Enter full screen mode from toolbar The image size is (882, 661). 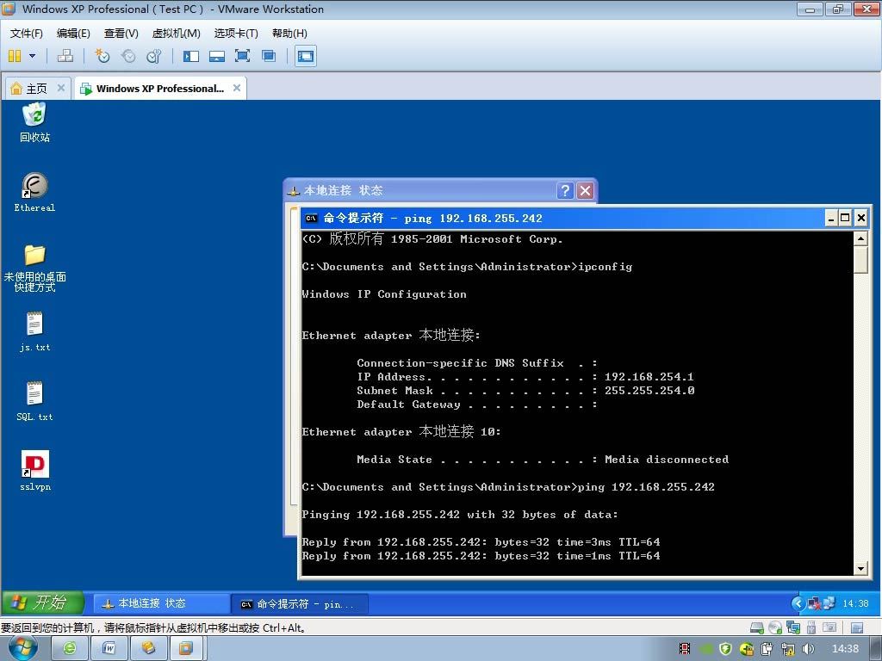click(x=242, y=56)
